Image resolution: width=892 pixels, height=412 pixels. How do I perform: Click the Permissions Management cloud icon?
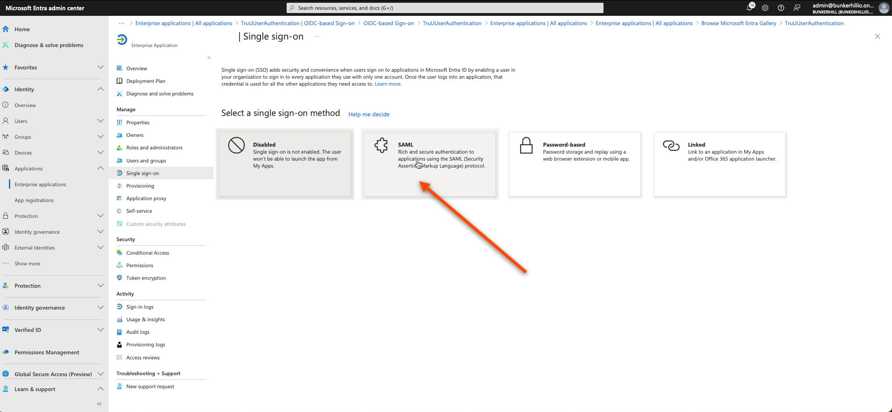click(x=6, y=352)
